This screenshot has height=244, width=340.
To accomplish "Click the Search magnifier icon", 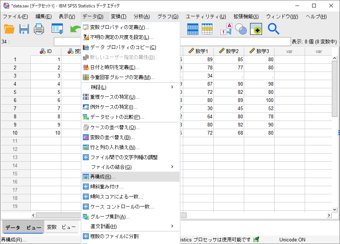I will pyautogui.click(x=273, y=29).
